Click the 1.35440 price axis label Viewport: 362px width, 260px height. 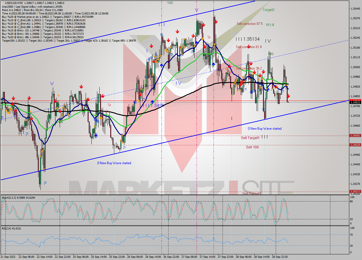click(x=355, y=9)
